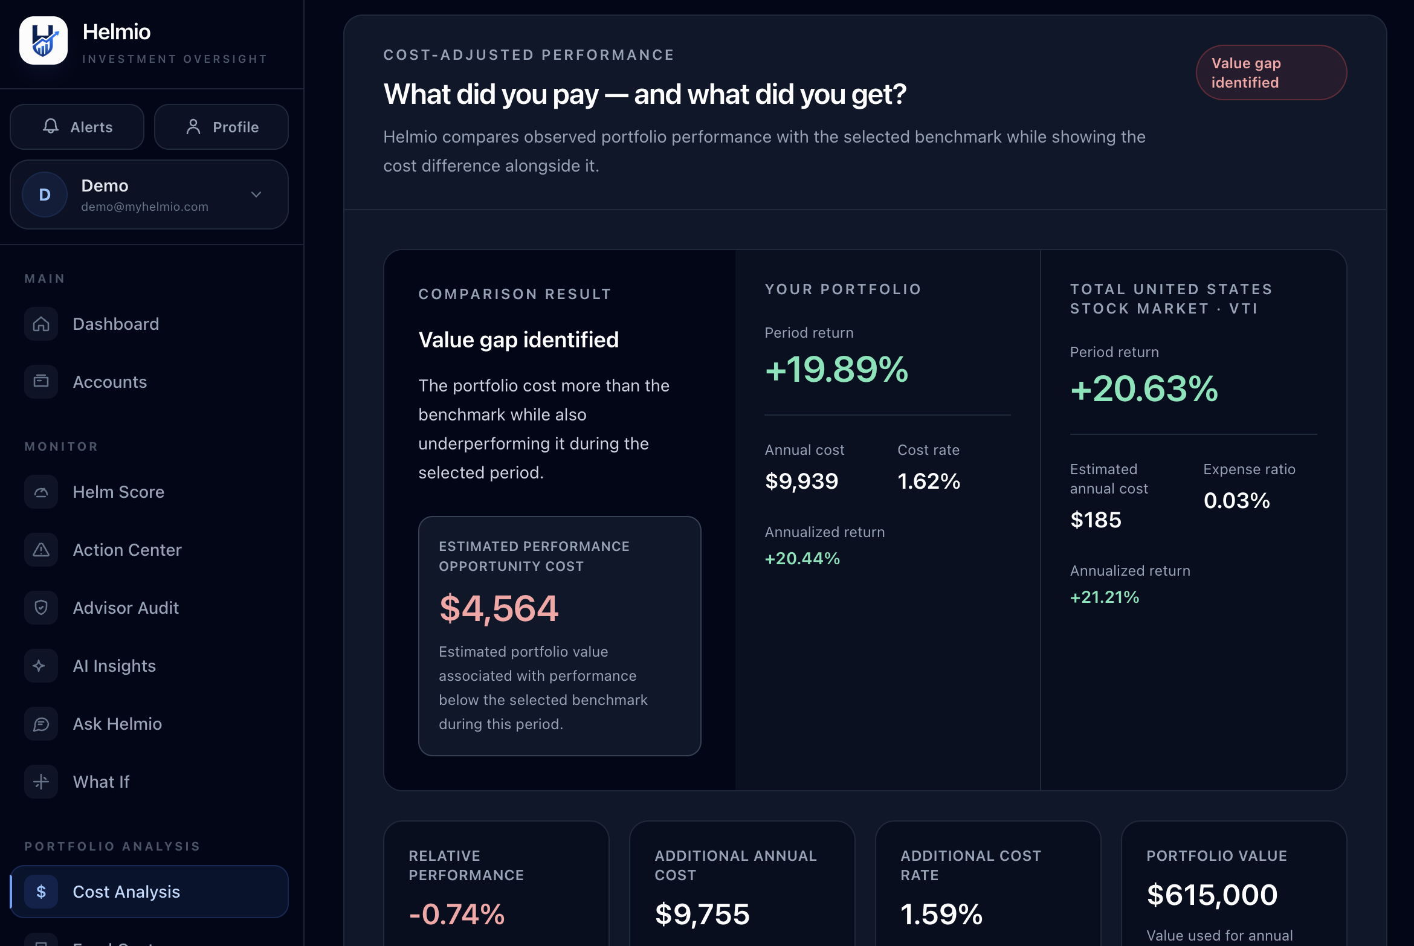Click the Portfolio Analysis section label

pos(112,846)
